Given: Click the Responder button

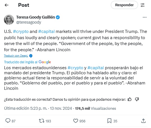Looking at the screenshot, I should click(124, 5).
